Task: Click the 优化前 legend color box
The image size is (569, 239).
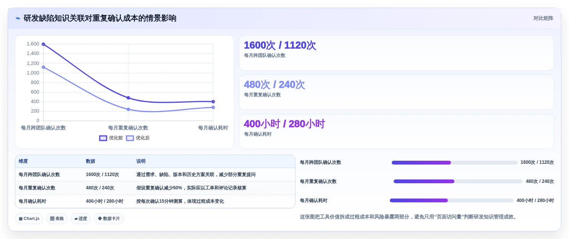Action: [x=103, y=138]
